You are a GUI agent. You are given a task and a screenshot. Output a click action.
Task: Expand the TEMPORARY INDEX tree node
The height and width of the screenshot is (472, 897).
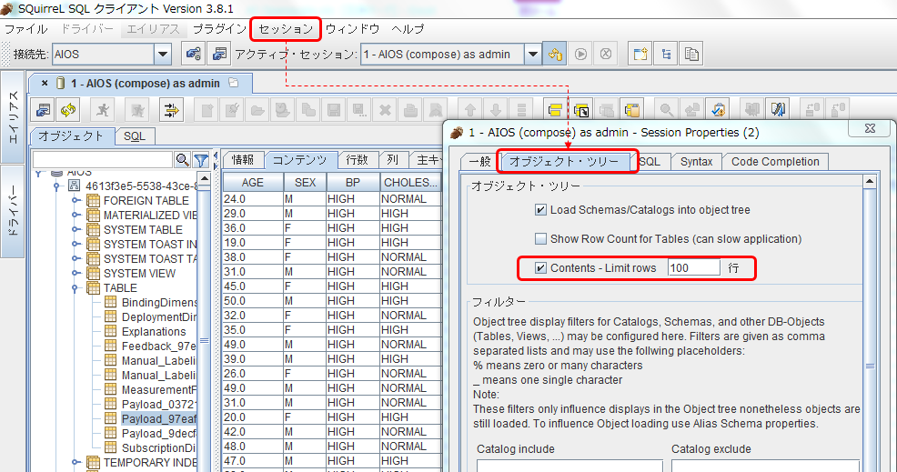coord(76,462)
